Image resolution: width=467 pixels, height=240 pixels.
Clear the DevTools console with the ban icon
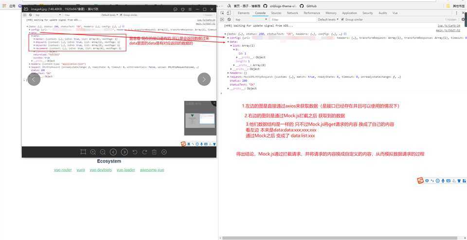(x=229, y=19)
